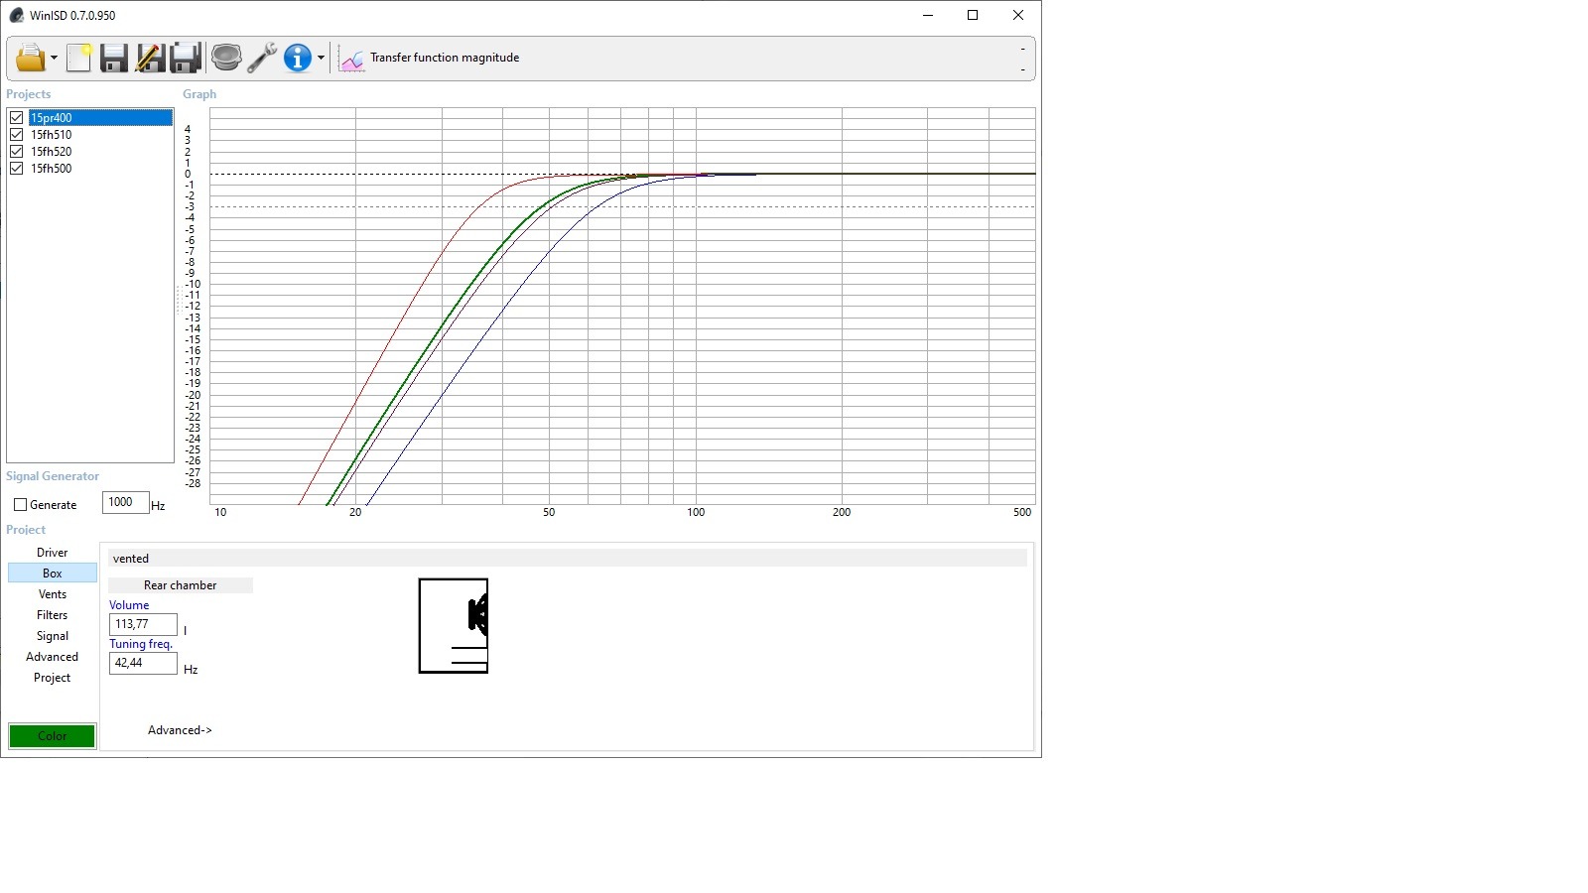Click the Rear chamber header
The height and width of the screenshot is (893, 1588).
pos(181,585)
